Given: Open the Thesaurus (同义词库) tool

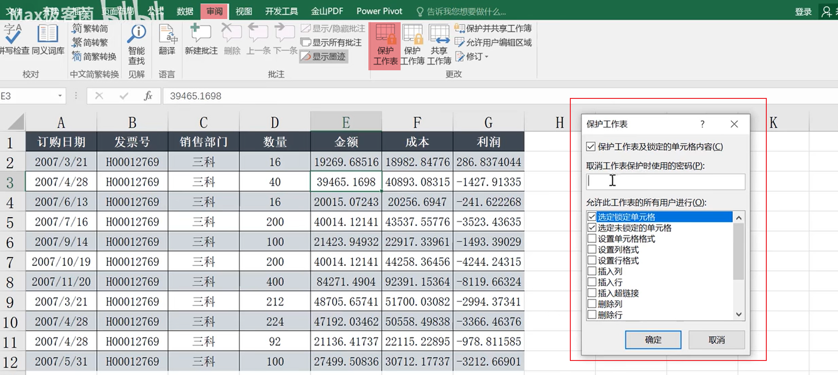Looking at the screenshot, I should 48,40.
